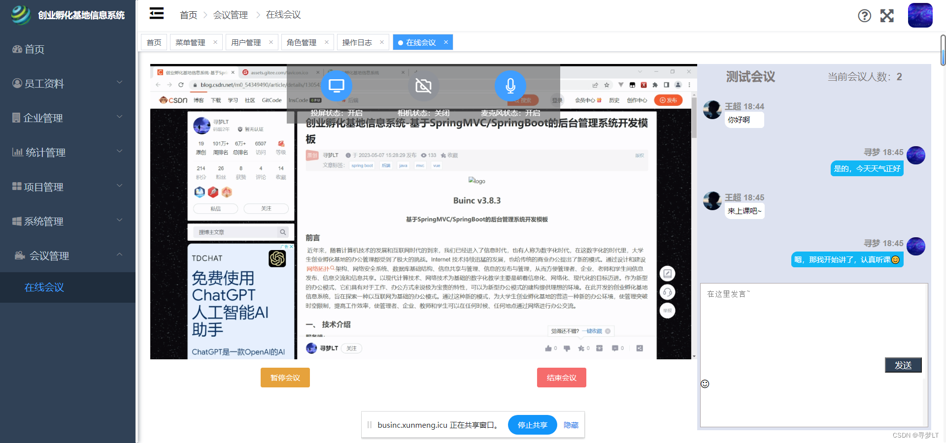Click 会议管理 in the breadcrumb

(231, 15)
